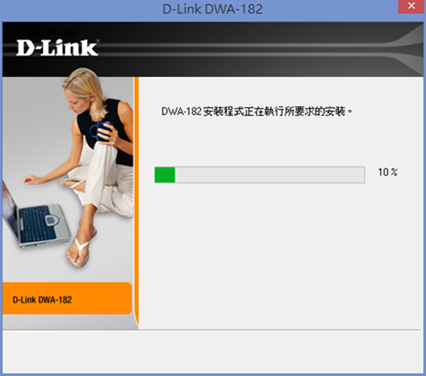
Task: Click the DWA-182 installation status message
Action: coord(256,112)
